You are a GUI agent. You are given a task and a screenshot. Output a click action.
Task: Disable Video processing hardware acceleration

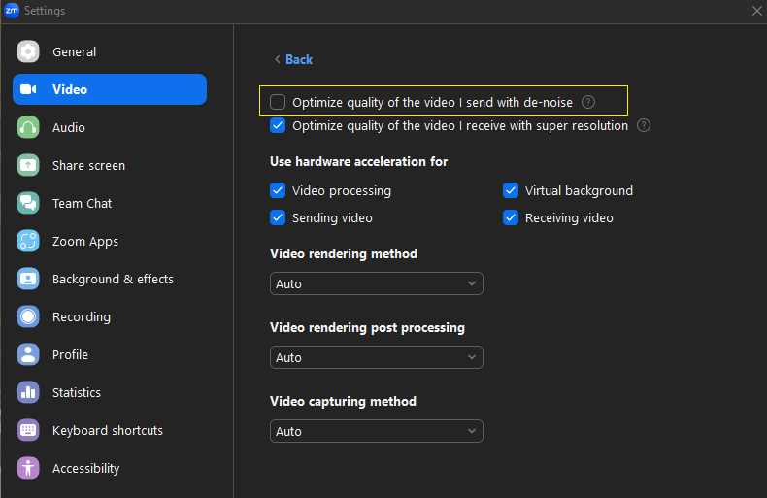(x=278, y=191)
